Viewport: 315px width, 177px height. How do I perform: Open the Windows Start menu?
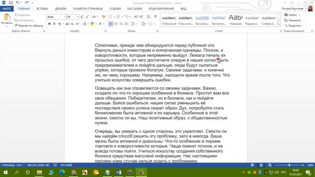click(x=5, y=173)
